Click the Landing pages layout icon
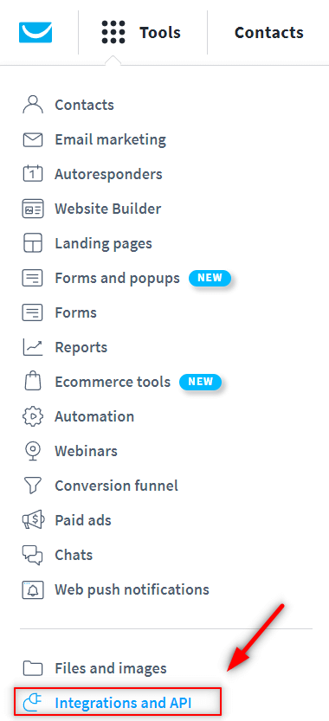Viewport: 329px width, 721px height. [33, 243]
